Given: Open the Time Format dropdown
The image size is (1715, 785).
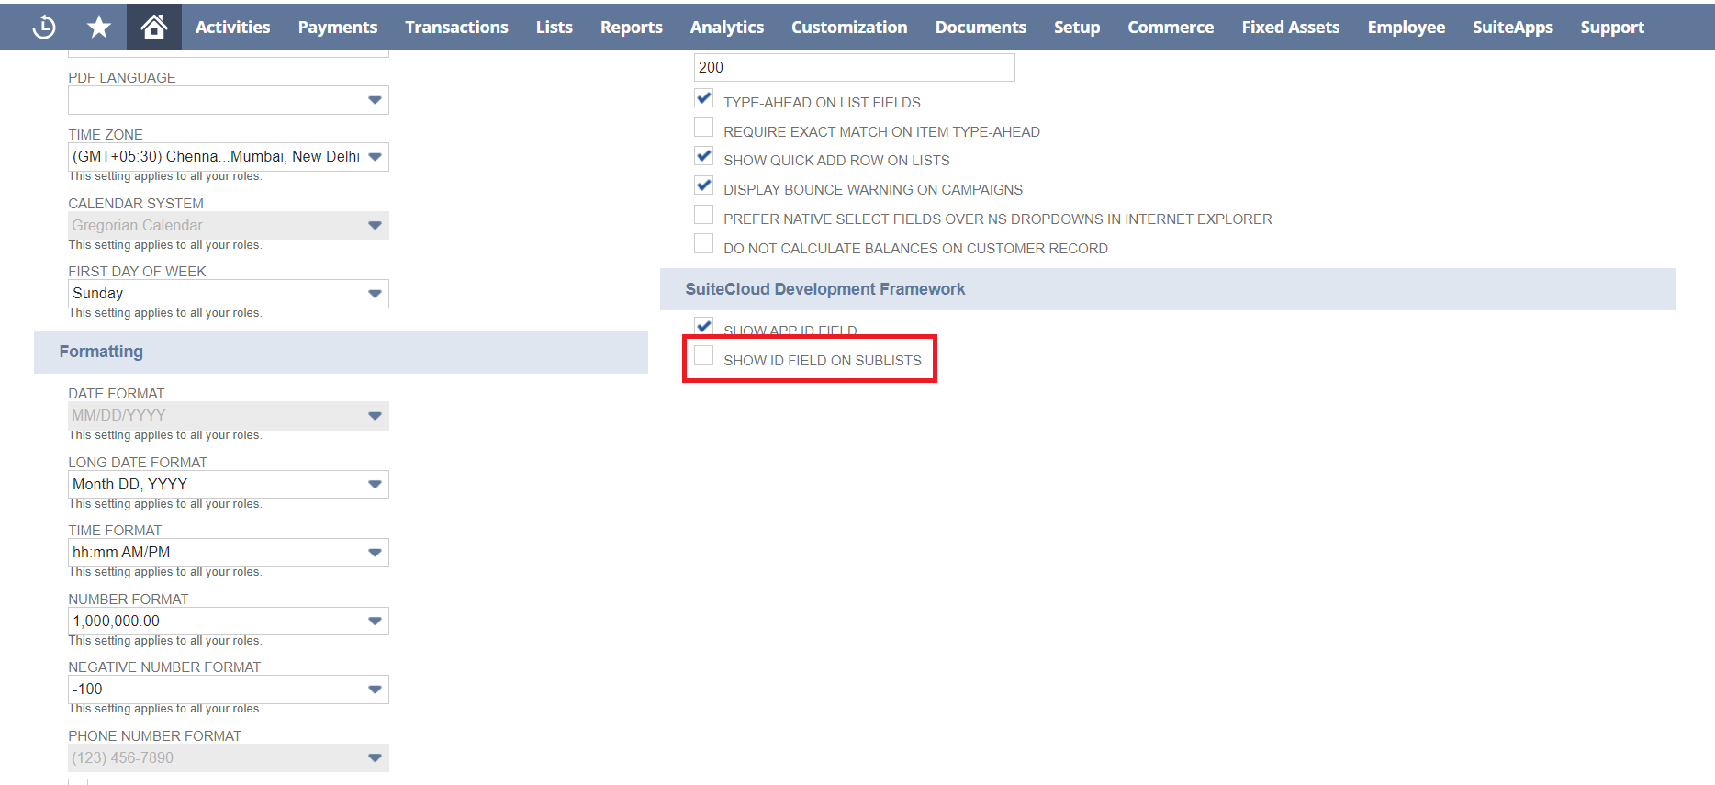Looking at the screenshot, I should (x=229, y=553).
